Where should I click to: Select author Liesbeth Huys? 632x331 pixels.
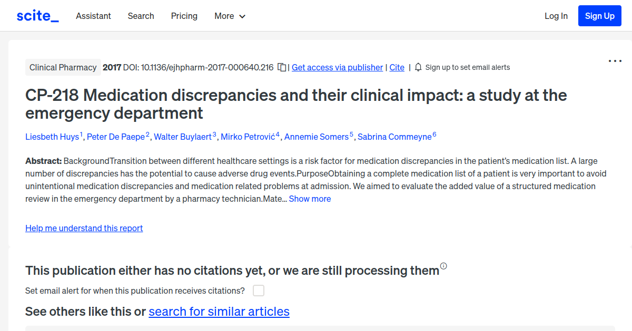pyautogui.click(x=53, y=137)
